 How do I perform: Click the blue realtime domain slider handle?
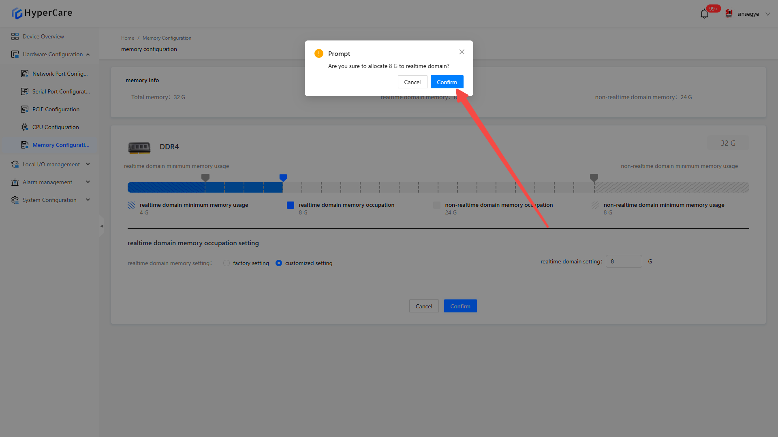pos(283,178)
